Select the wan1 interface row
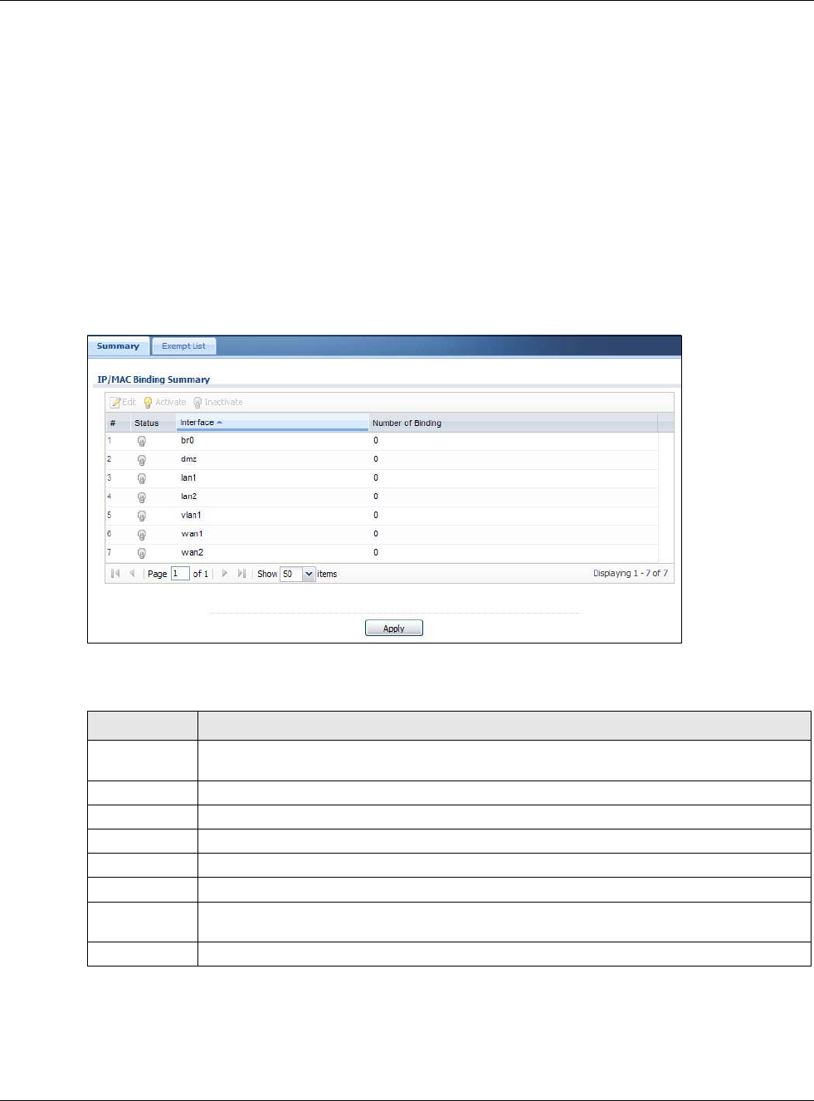Screen dimensions: 814x1101 [x=382, y=535]
